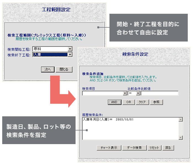Viewport: 193px width, 165px height.
Task: Click the データ検索 button
Action: click(135, 148)
